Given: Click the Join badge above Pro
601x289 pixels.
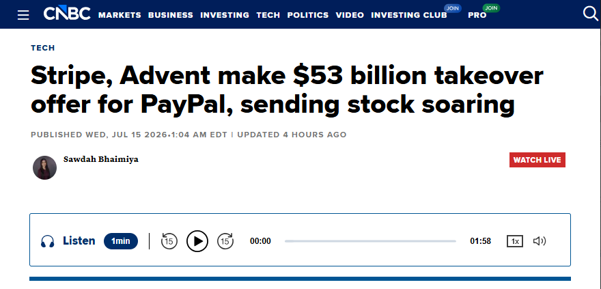Looking at the screenshot, I should 491,8.
